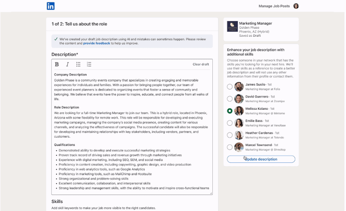Select Marcel Townsend radio button
This screenshot has height=211, width=346.
[x=230, y=147]
